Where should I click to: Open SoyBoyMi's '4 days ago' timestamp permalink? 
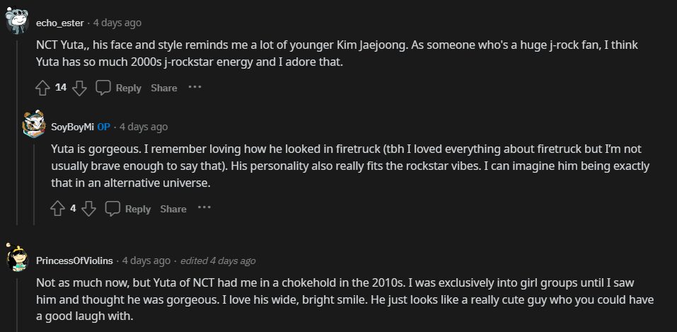[144, 127]
